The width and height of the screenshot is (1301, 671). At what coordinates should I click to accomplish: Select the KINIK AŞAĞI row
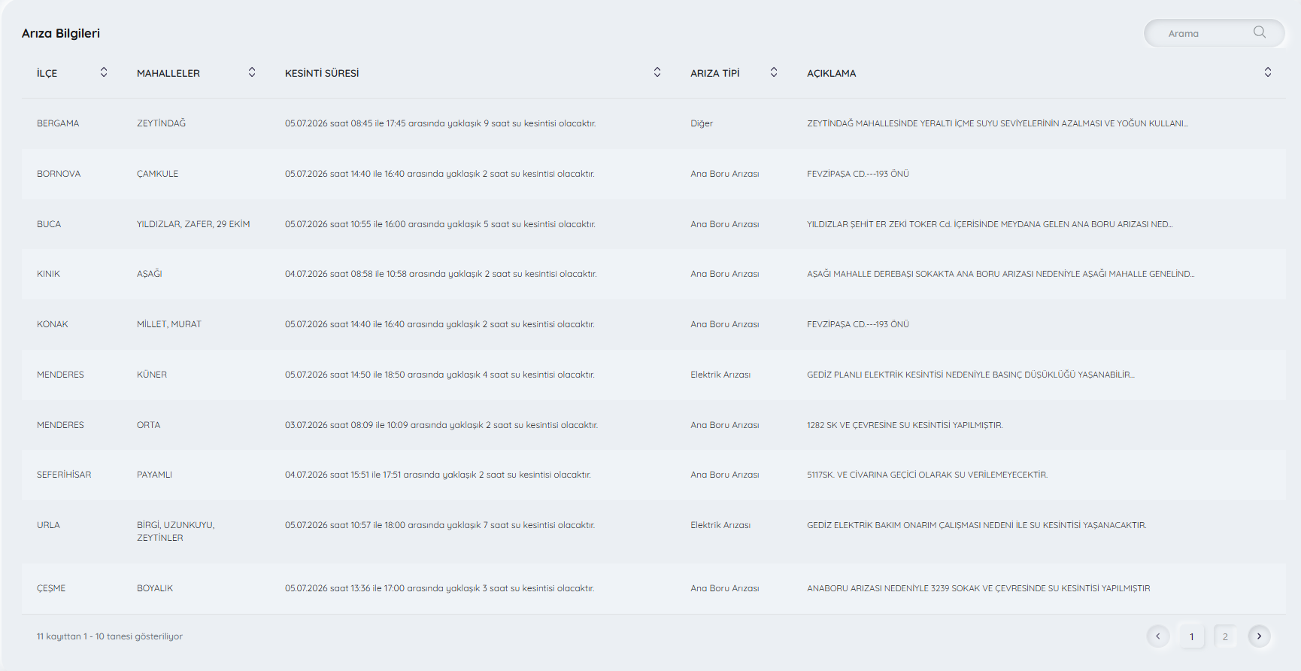654,274
